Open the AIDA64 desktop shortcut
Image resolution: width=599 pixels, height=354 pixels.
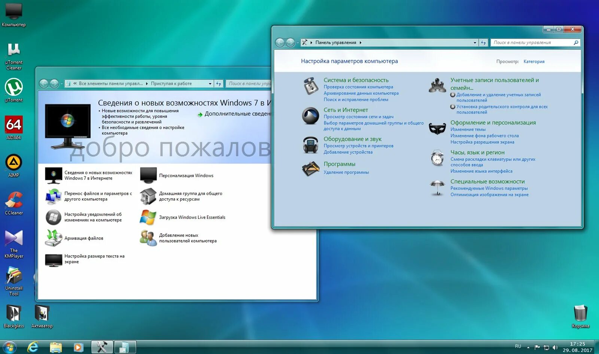pos(14,128)
